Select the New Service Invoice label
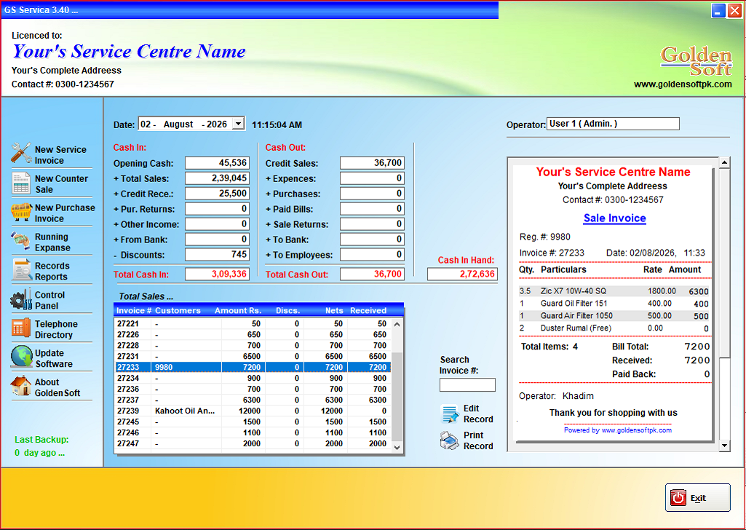 pos(60,155)
